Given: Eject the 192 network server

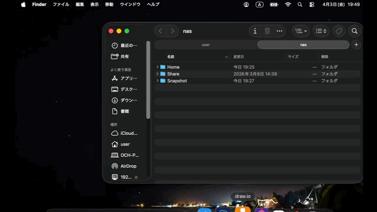Looking at the screenshot, I should point(136,177).
